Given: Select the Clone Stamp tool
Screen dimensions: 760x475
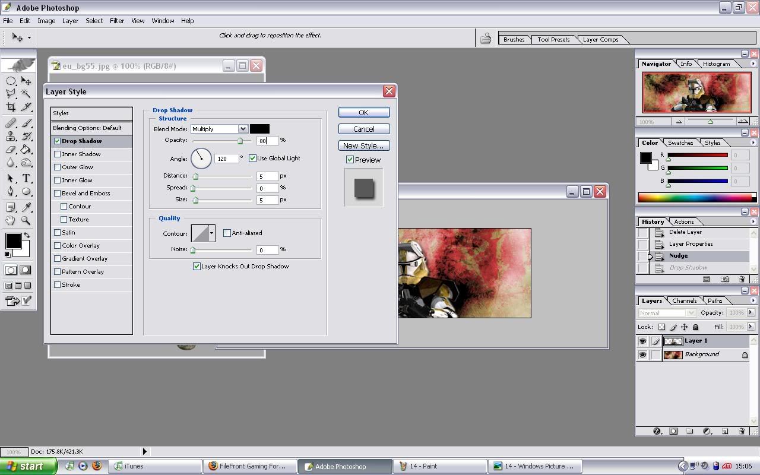Looking at the screenshot, I should (11, 136).
